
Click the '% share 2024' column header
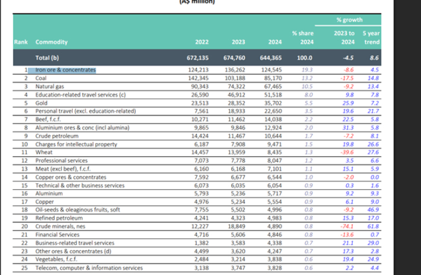tap(303, 38)
